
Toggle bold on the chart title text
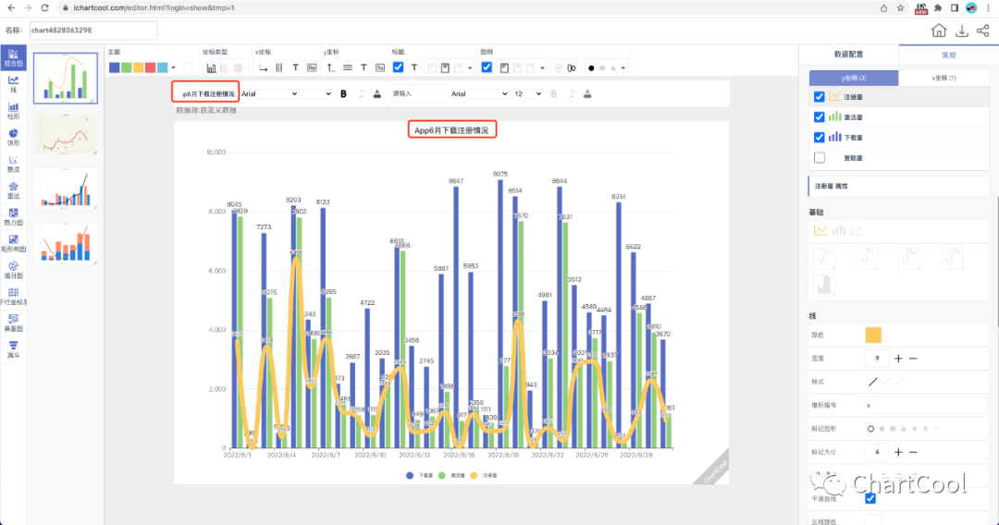[343, 93]
